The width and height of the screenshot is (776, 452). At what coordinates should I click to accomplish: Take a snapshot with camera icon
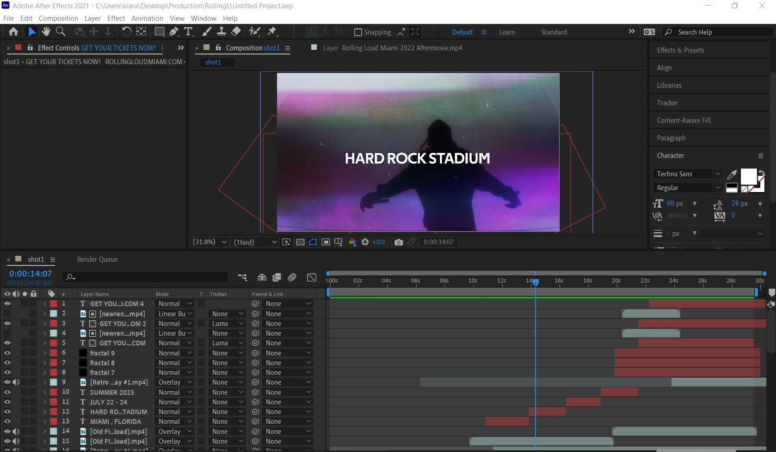[398, 242]
